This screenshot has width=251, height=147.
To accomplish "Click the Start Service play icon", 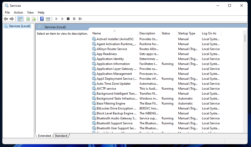I will (x=56, y=19).
